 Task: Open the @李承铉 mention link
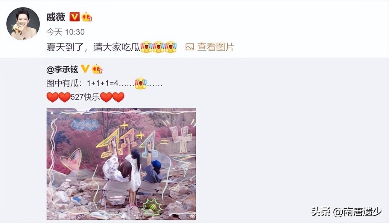point(62,69)
